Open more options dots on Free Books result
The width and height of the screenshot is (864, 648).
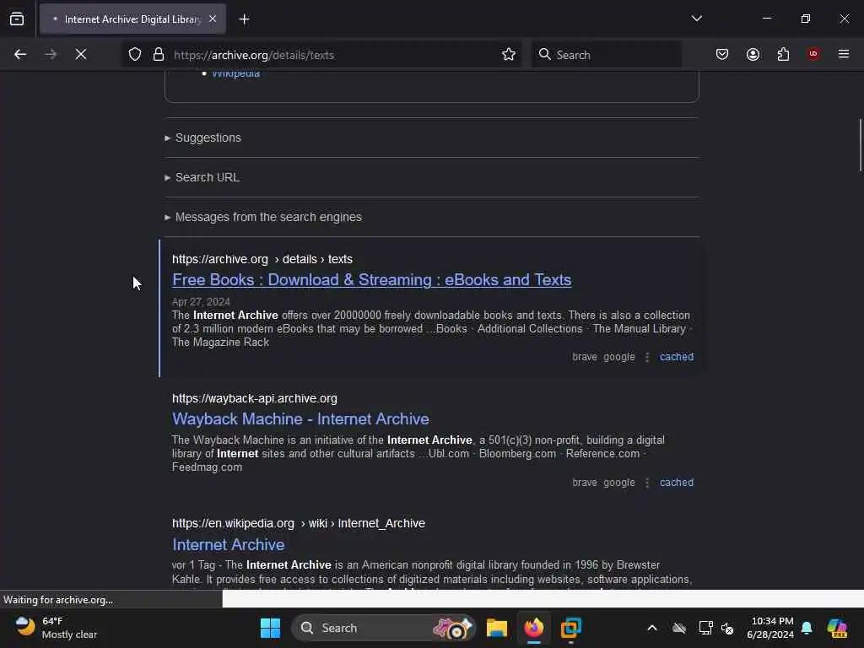click(x=647, y=357)
